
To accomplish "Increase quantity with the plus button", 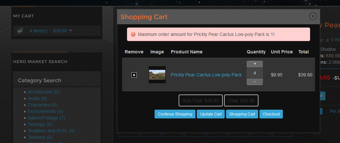I will (255, 64).
